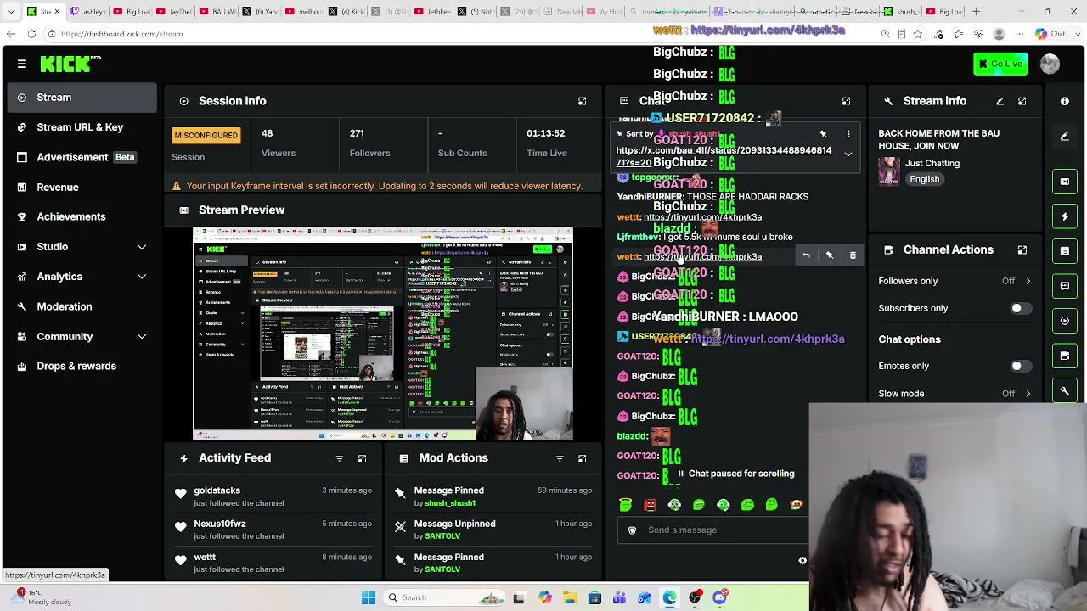Image resolution: width=1087 pixels, height=611 pixels.
Task: Toggle the mod actions list widget icon
Action: [1065, 251]
